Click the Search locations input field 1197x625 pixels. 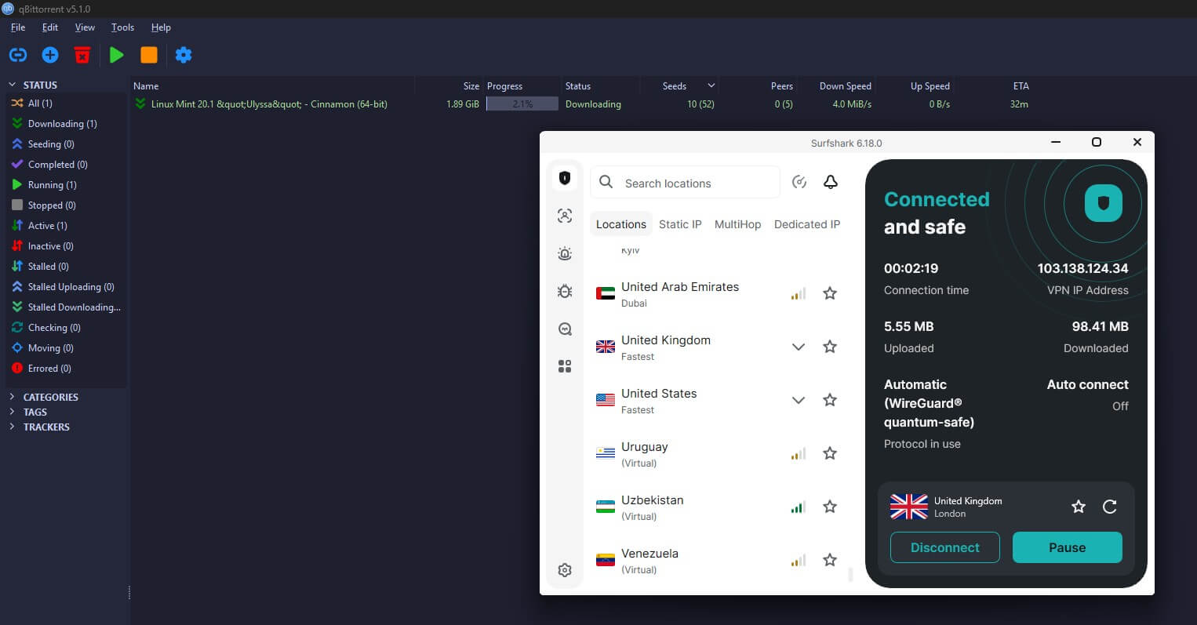tap(685, 182)
